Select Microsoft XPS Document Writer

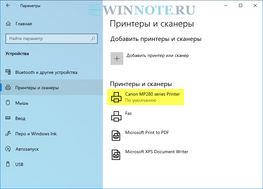tap(156, 152)
